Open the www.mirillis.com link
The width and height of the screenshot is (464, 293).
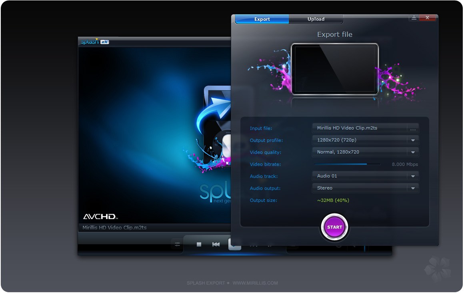coord(255,283)
